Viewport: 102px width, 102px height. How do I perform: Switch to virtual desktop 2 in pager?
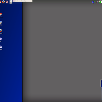click(11, 3)
